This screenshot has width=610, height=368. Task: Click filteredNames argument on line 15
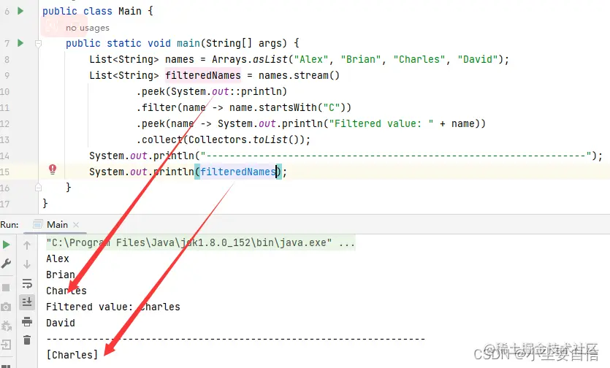point(238,172)
